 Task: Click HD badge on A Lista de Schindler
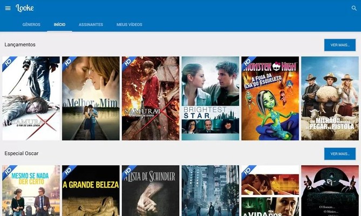[127, 171]
